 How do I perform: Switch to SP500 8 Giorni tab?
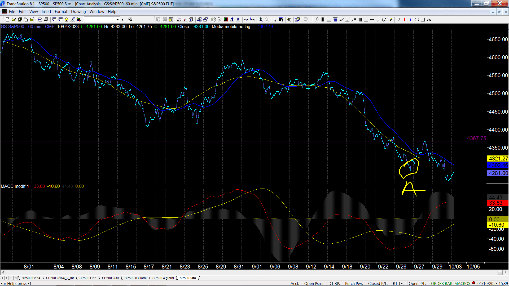pos(135,278)
